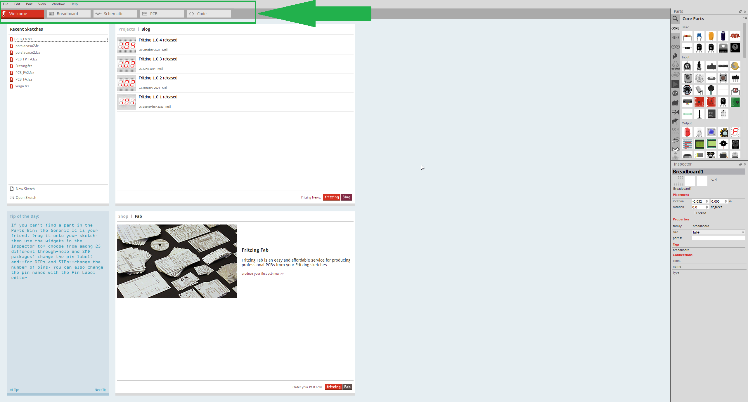Open the Core Parts bin options menu

tap(745, 18)
